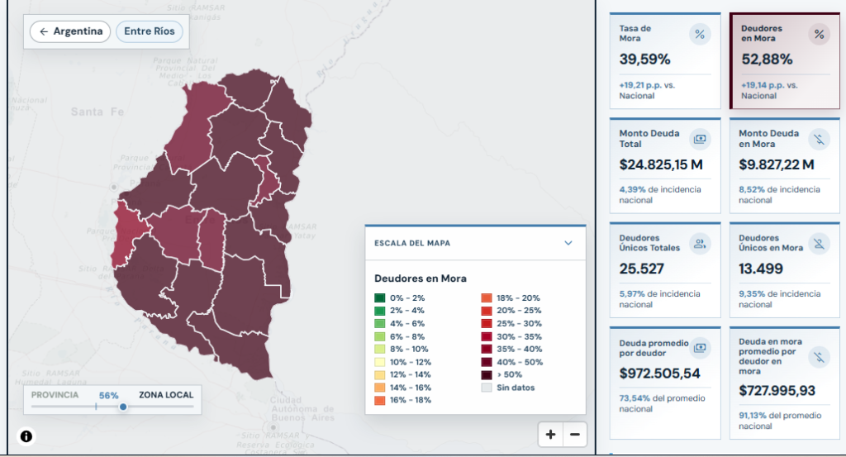
Task: Click the 56% slider value
Action: pyautogui.click(x=108, y=396)
